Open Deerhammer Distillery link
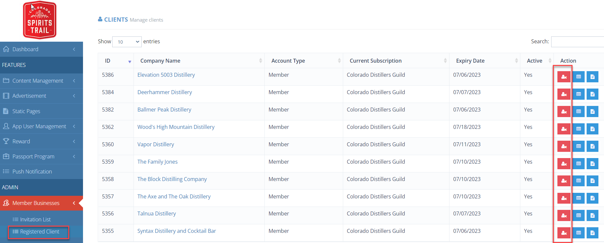 coord(165,92)
